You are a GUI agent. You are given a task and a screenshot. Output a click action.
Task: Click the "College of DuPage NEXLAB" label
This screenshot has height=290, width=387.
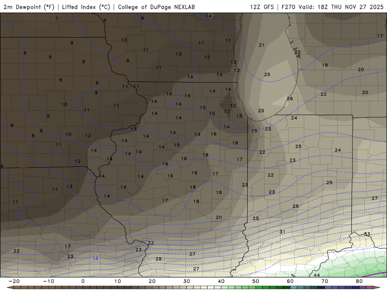[x=156, y=7]
